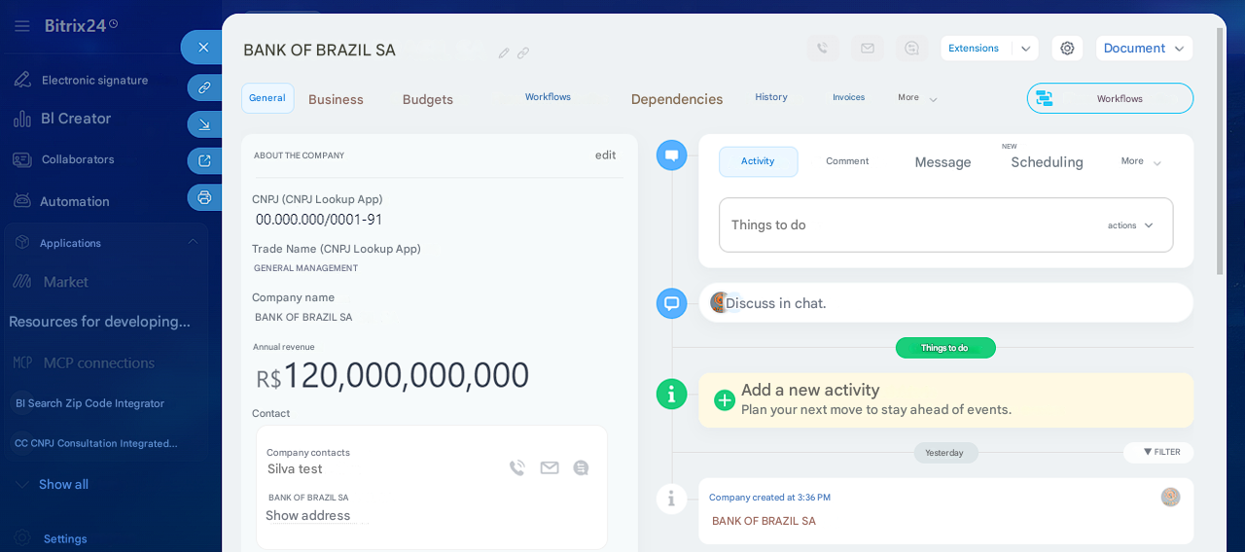Click the green plus add activity icon
Image resolution: width=1245 pixels, height=552 pixels.
(725, 399)
